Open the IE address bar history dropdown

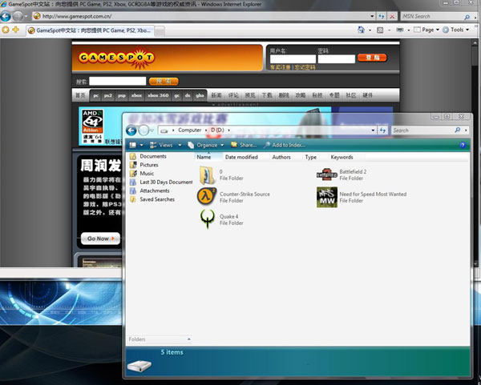[x=372, y=16]
